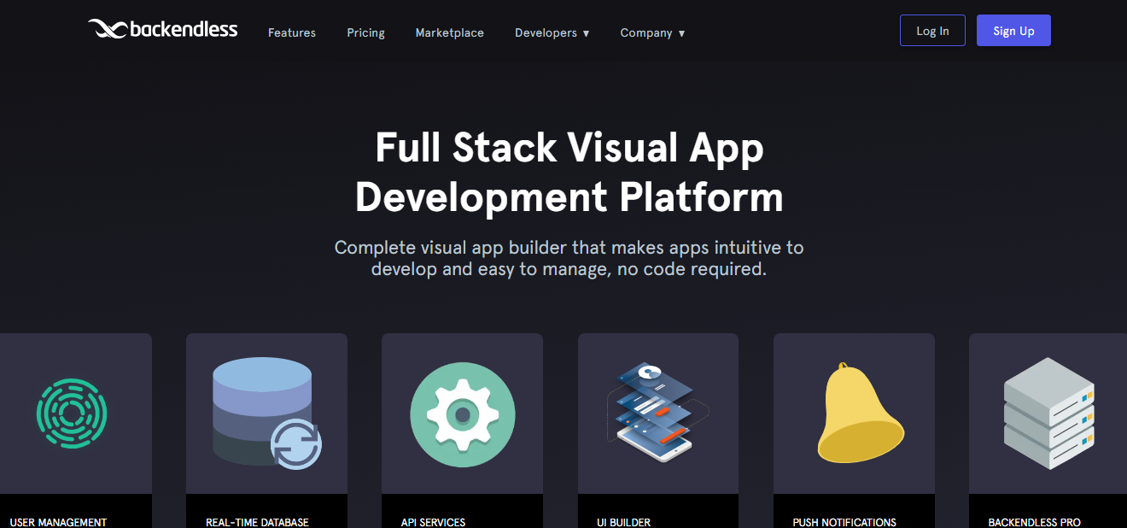Viewport: 1127px width, 528px height.
Task: Select the Push Notifications bell icon
Action: [860, 412]
